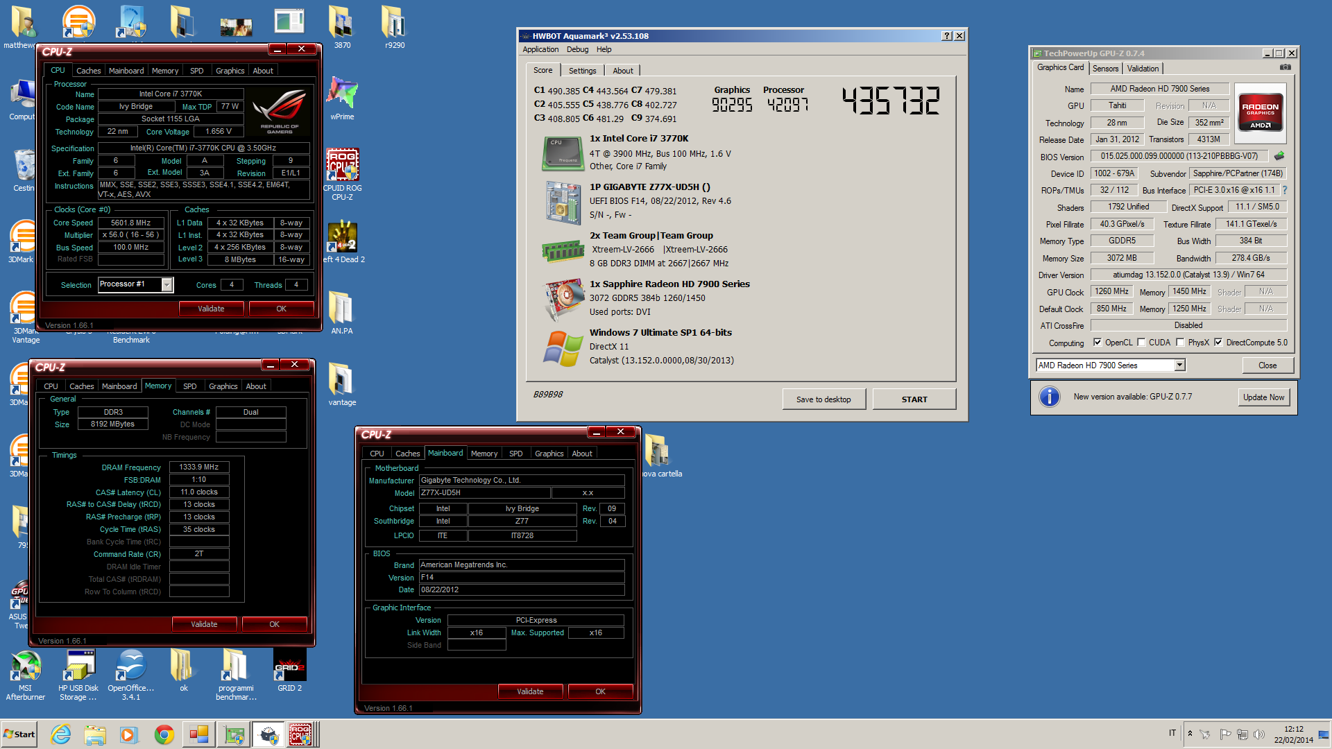This screenshot has height=749, width=1332.
Task: Click the Aquamark help question mark button
Action: click(947, 36)
